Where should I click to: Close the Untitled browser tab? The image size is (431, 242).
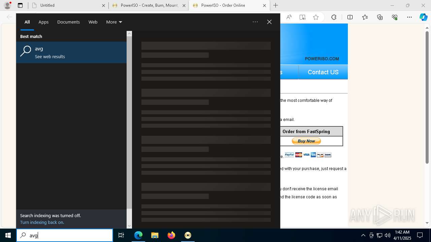[x=104, y=5]
